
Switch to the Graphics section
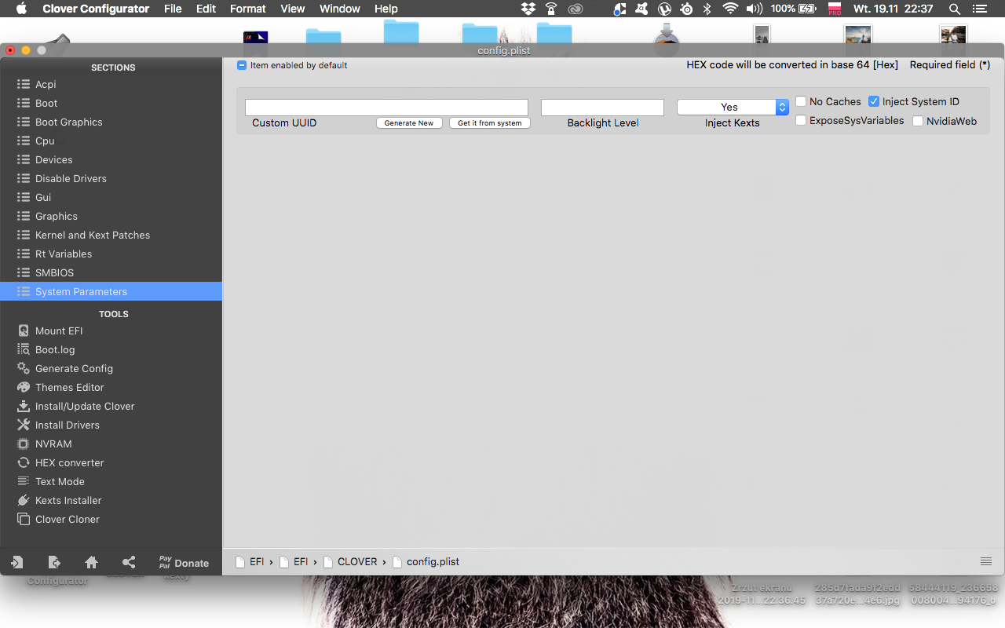[111, 216]
